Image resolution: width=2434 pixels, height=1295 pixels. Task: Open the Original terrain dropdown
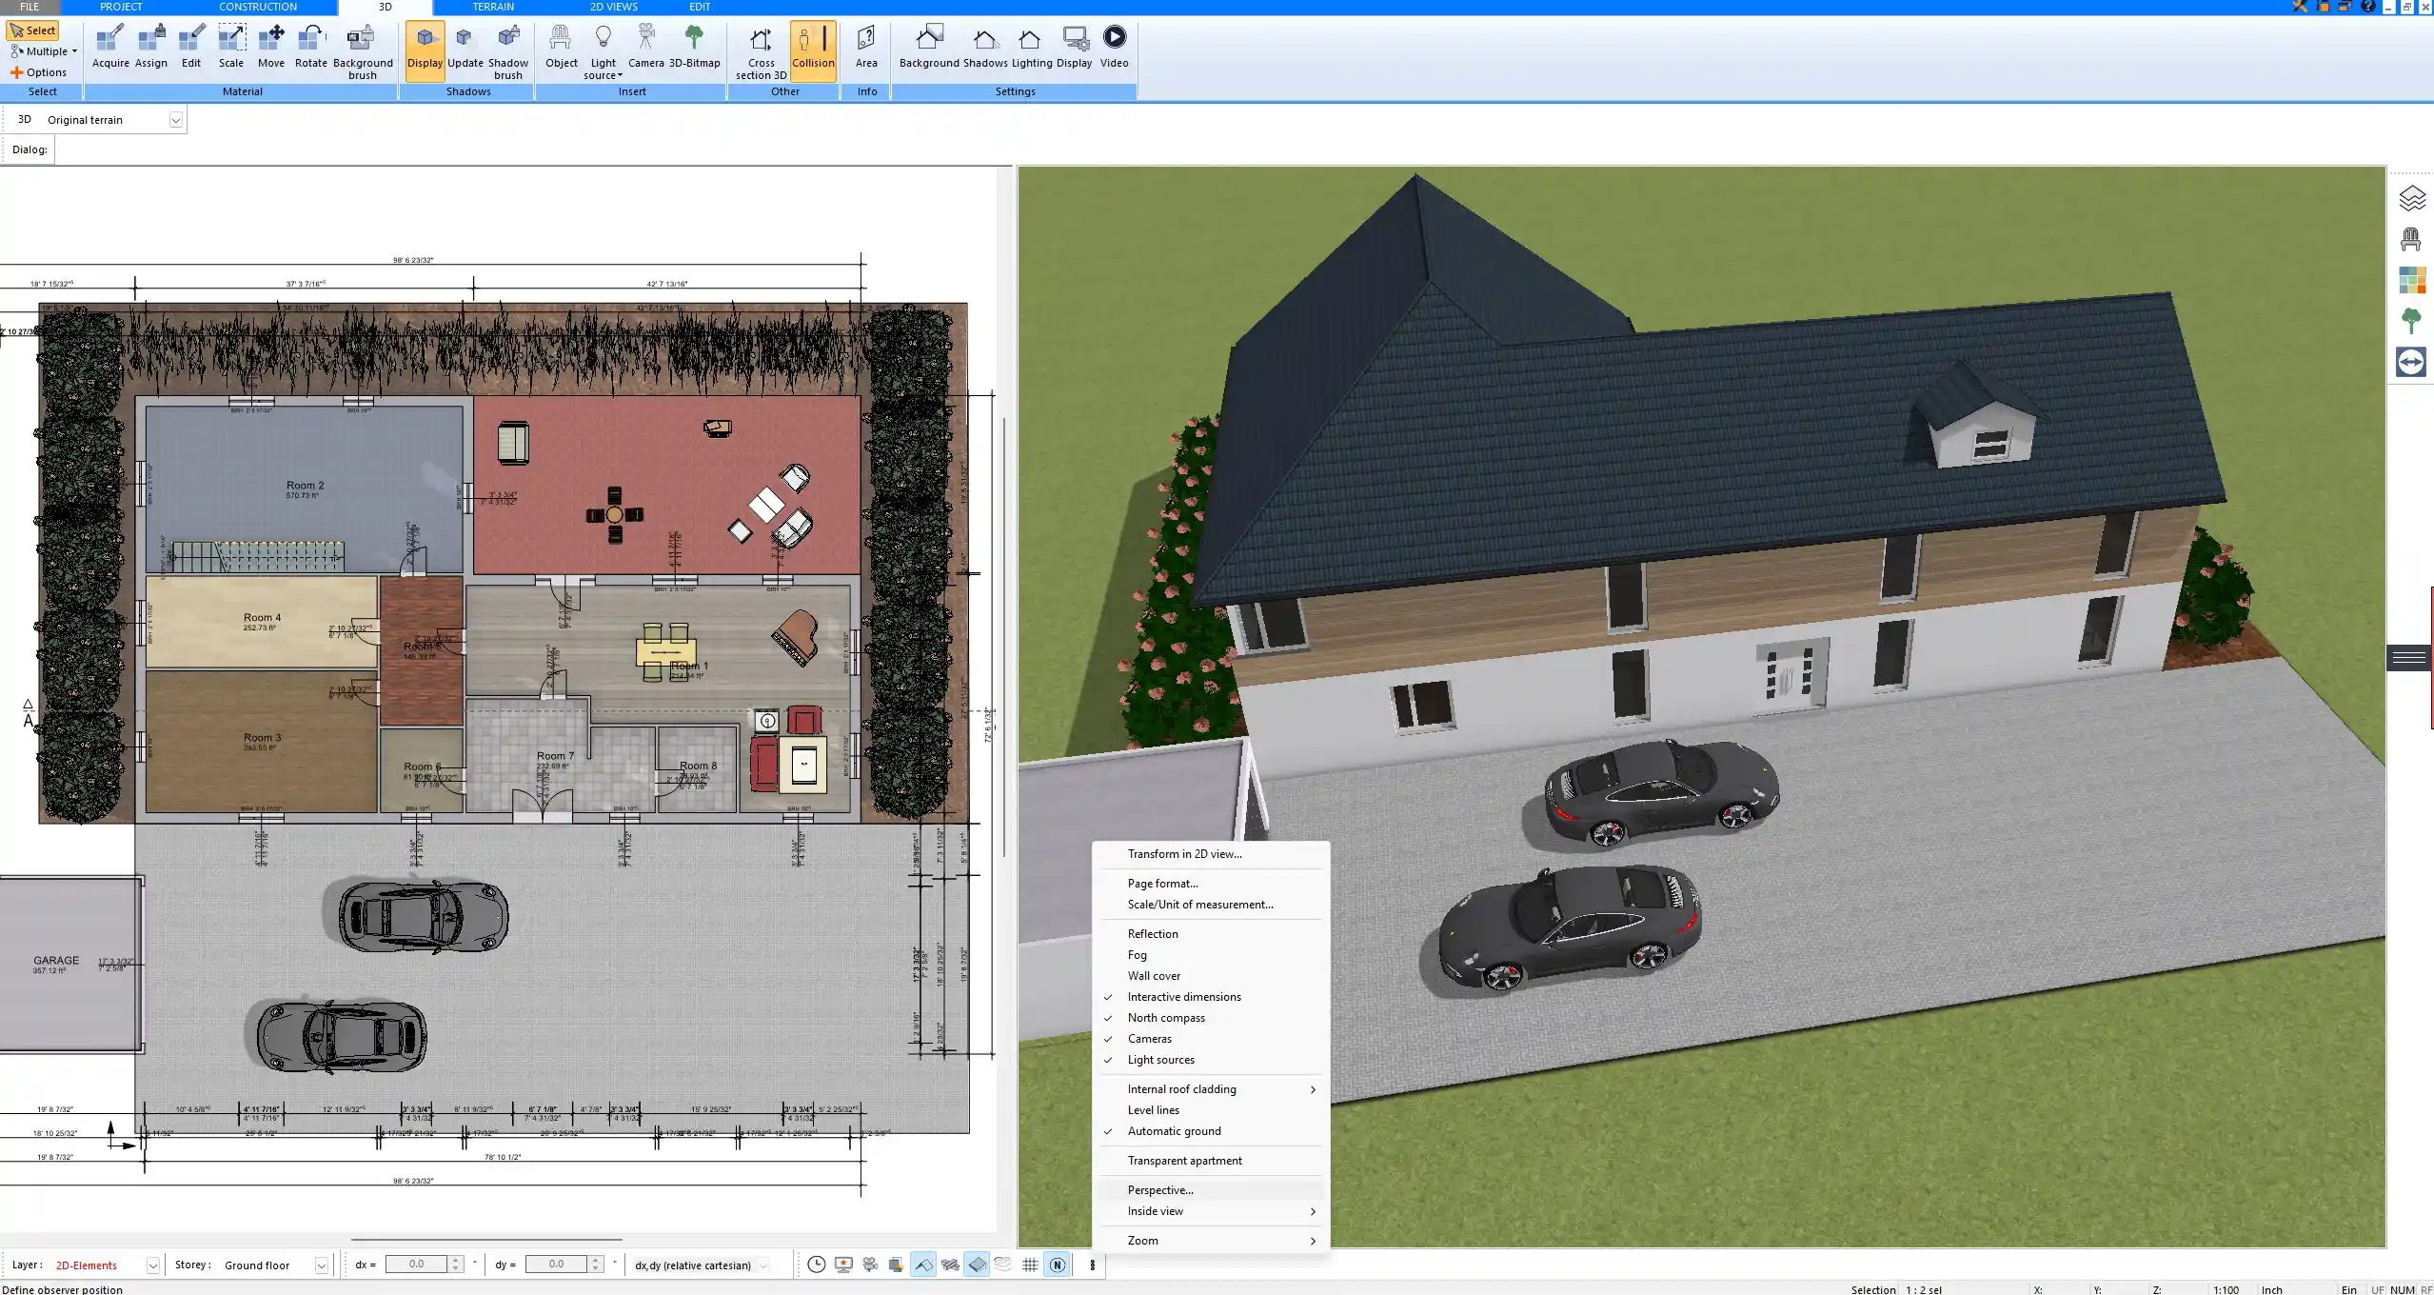pos(175,120)
